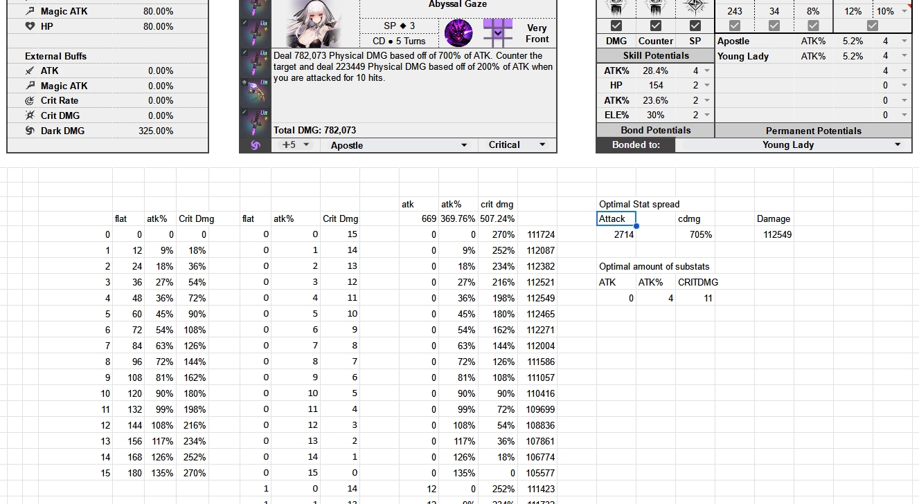This screenshot has width=919, height=504.
Task: Select the 507.24% crit dmg header value
Action: click(498, 218)
